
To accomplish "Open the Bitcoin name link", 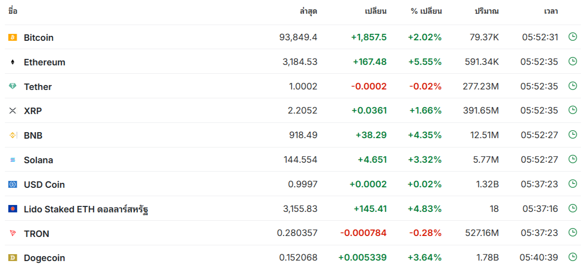I will point(38,38).
